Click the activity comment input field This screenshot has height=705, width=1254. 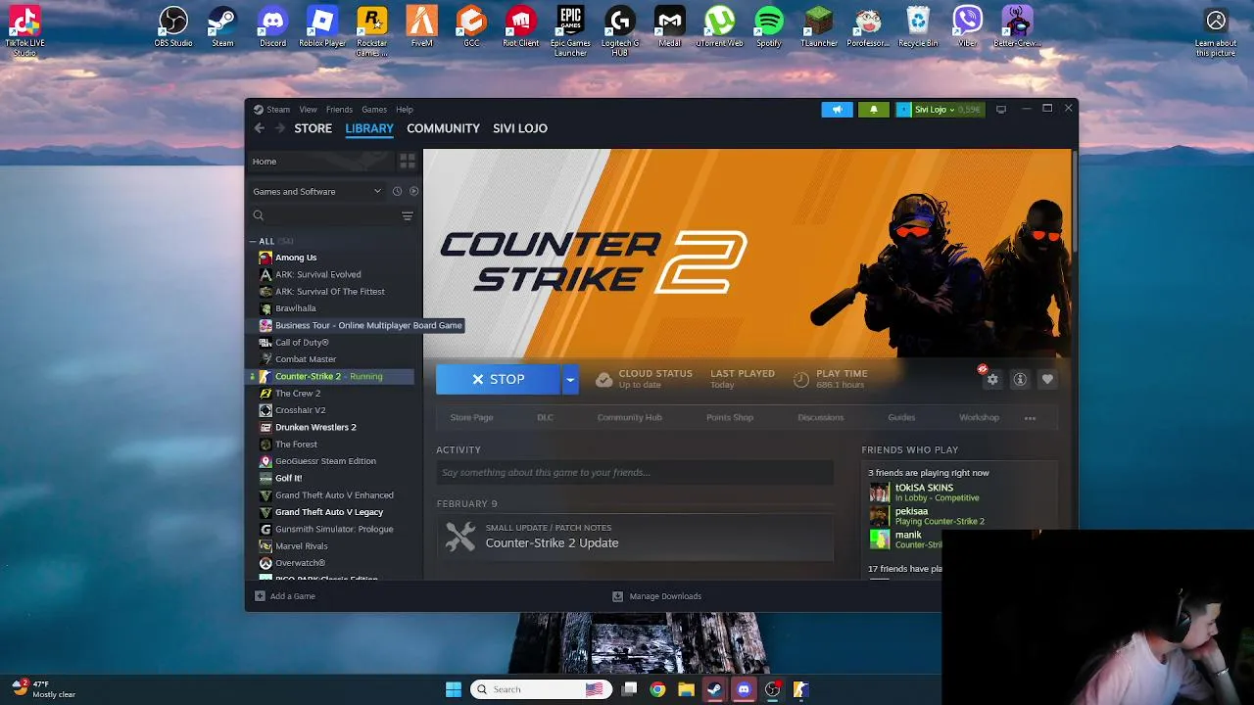click(635, 472)
